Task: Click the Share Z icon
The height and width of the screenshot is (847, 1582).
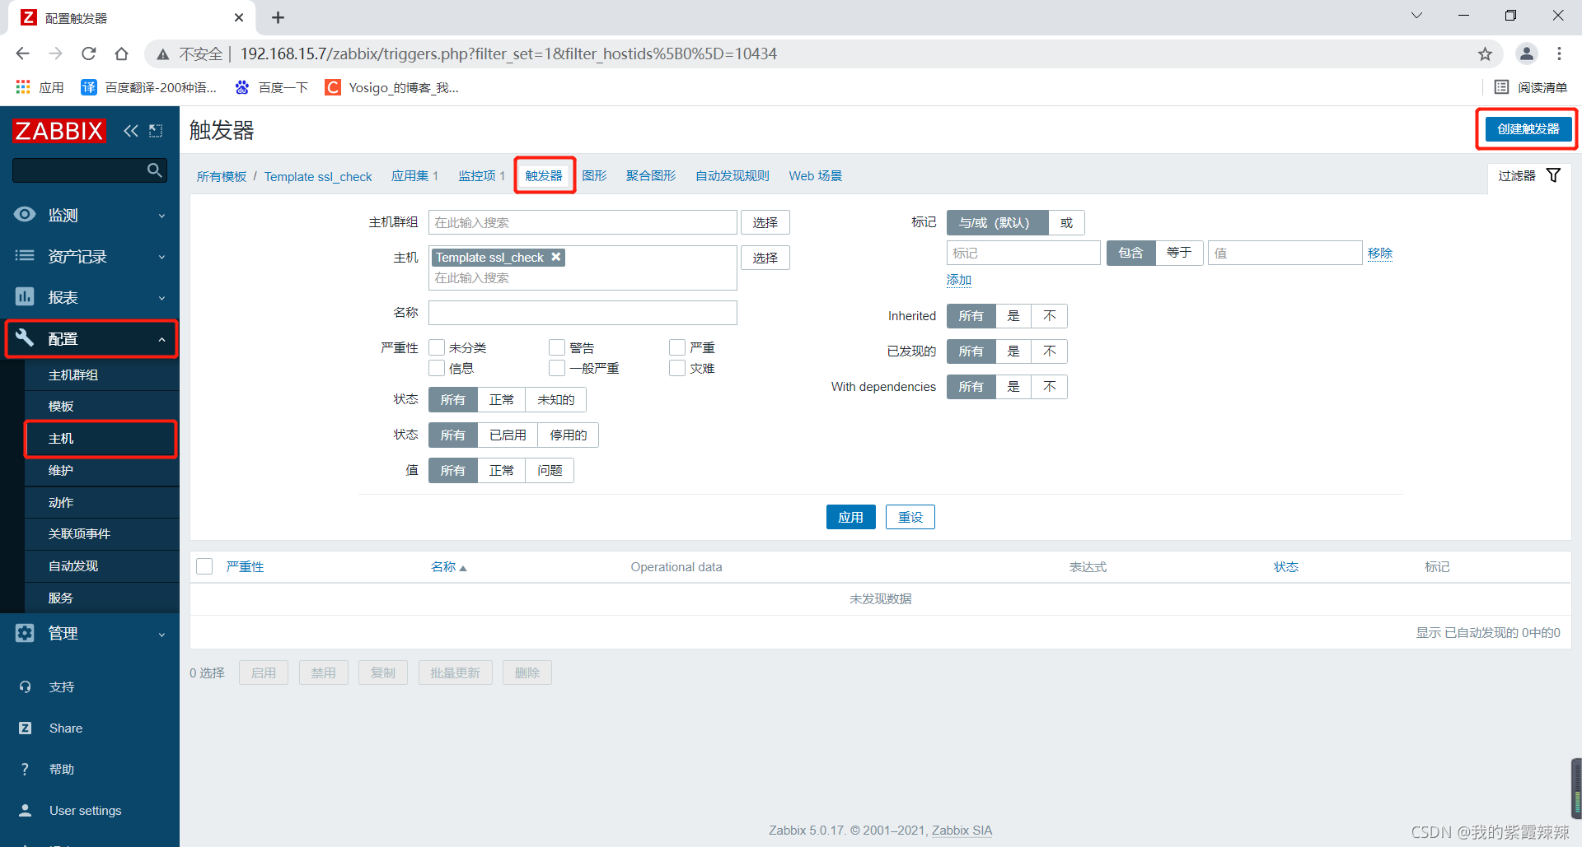Action: [25, 728]
